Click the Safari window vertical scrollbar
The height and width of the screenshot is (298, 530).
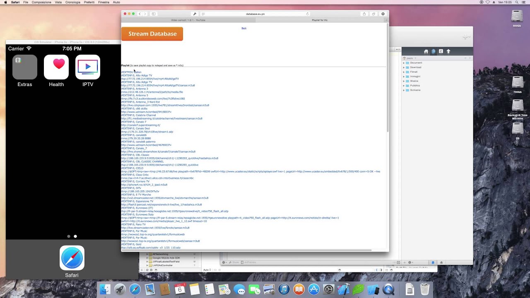pos(388,79)
